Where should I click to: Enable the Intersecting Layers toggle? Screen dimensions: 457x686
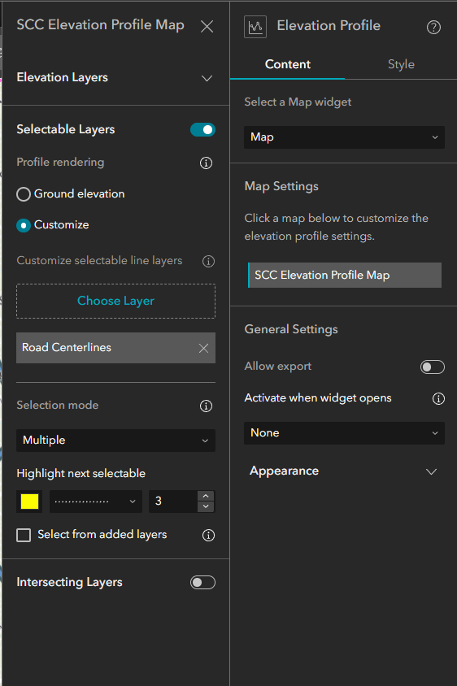(202, 582)
